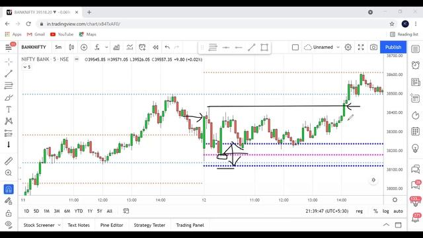Select the crosshair cursor tool

coord(9,61)
